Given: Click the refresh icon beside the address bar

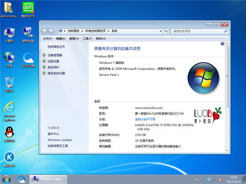Looking at the screenshot, I should coord(166,31).
